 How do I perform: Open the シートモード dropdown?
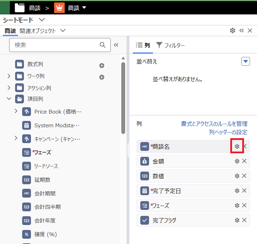[x=42, y=20]
